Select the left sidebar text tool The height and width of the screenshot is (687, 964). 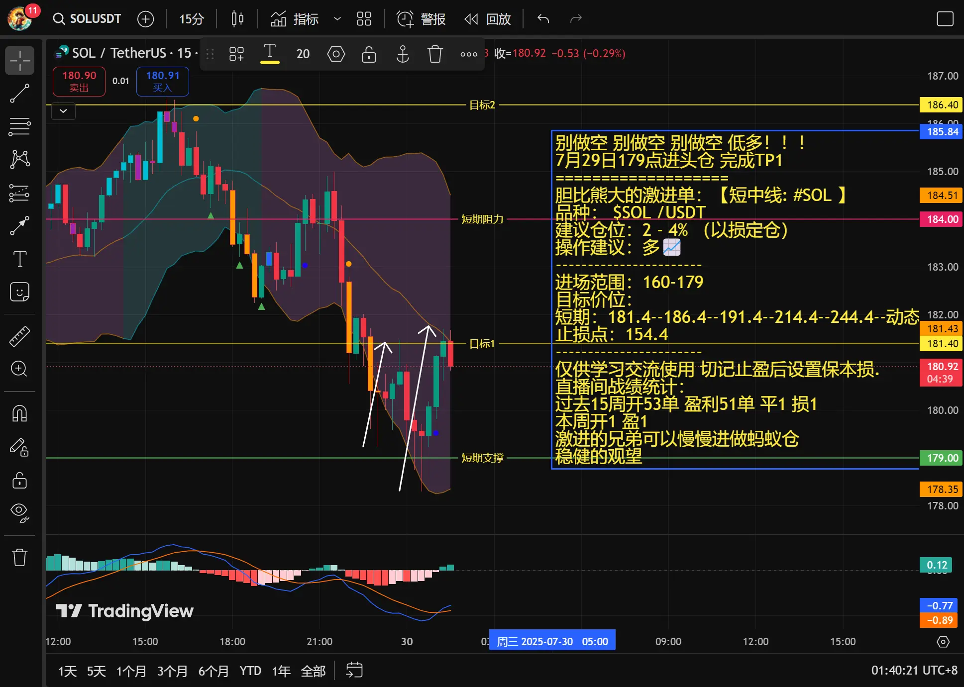(x=19, y=259)
